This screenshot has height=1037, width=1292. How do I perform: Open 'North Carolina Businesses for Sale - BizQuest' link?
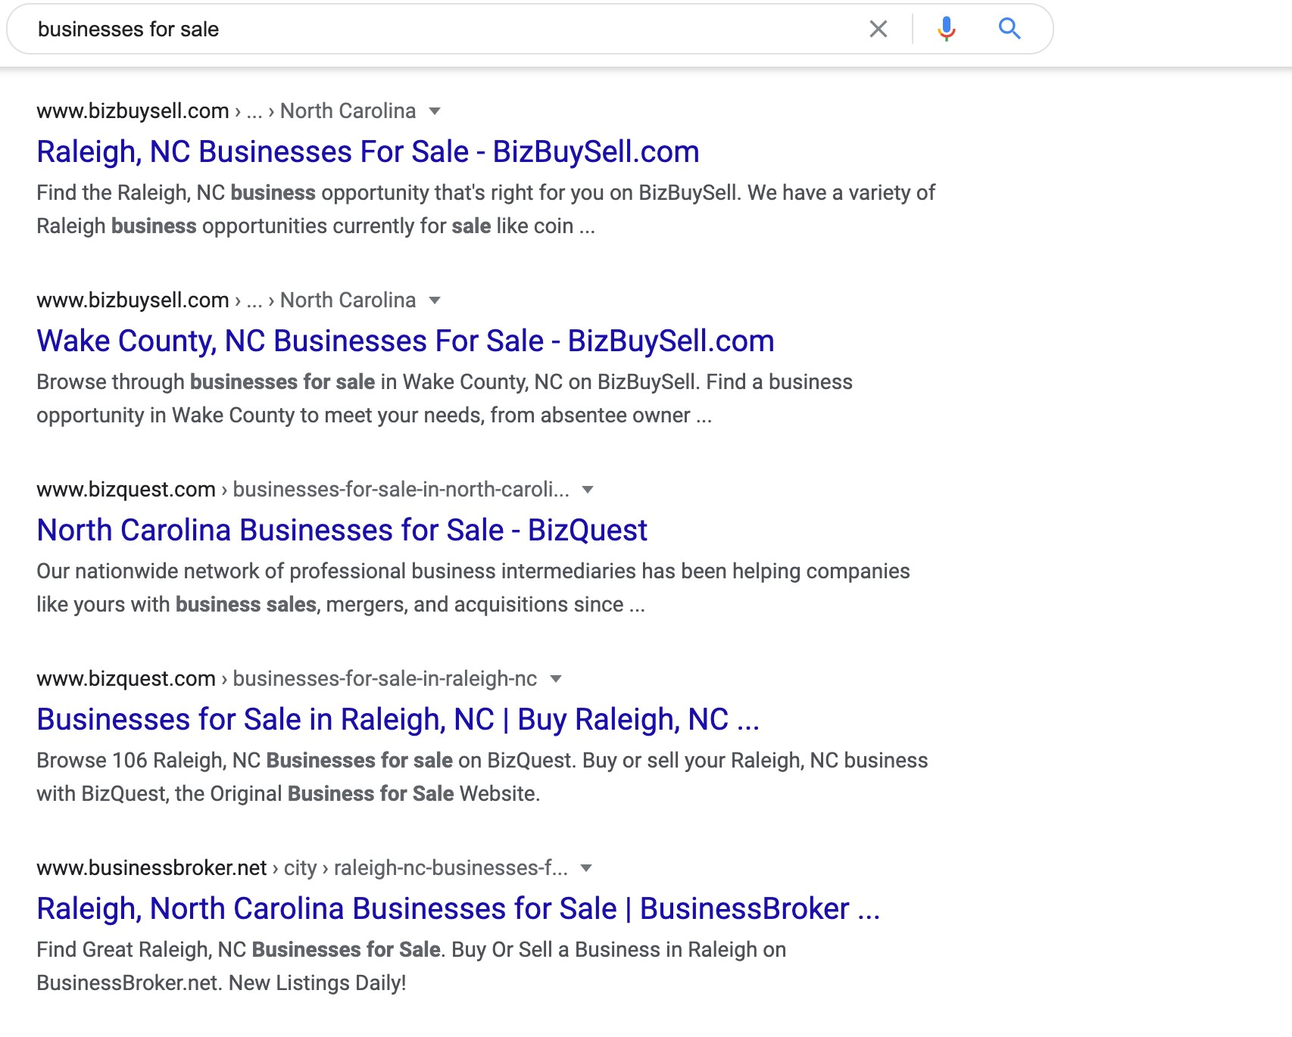[342, 531]
